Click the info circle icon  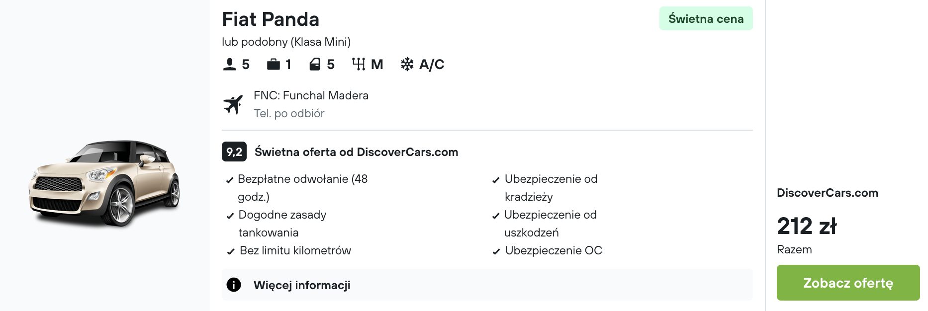point(234,285)
